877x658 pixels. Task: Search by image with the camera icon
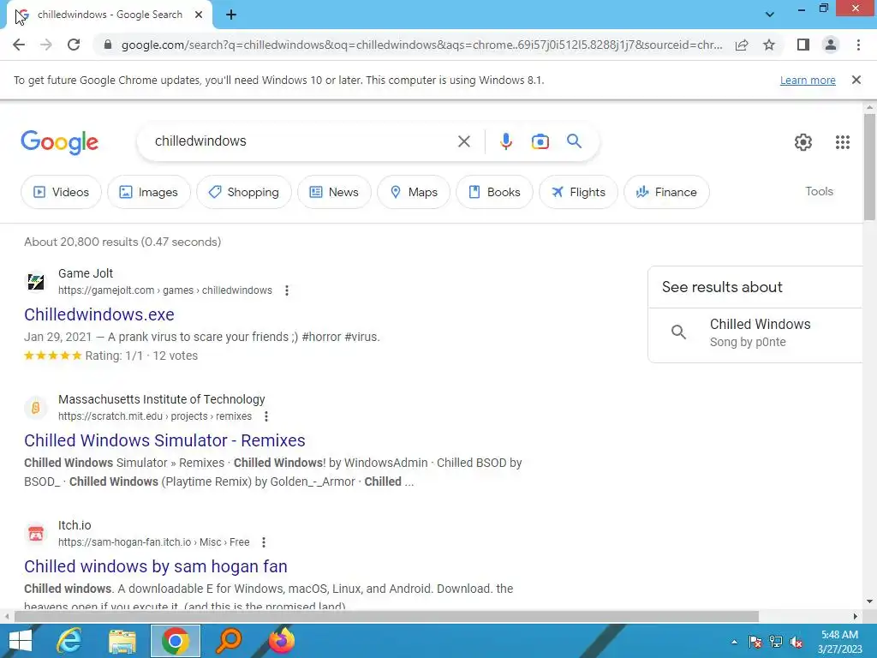pyautogui.click(x=540, y=141)
